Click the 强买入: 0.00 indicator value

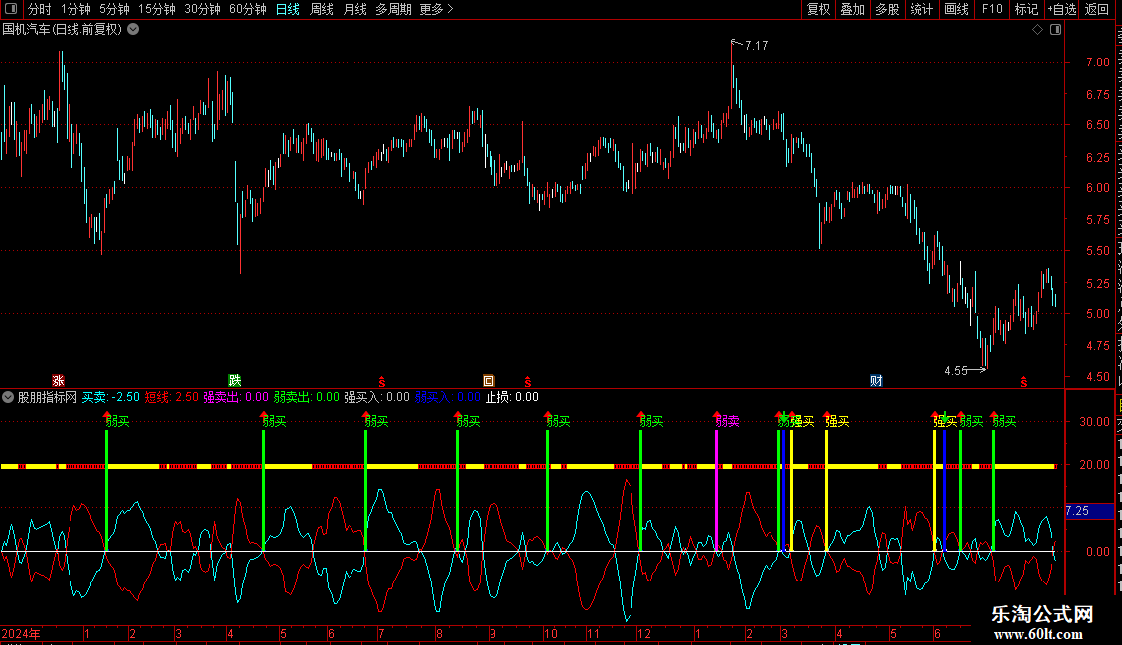click(377, 397)
